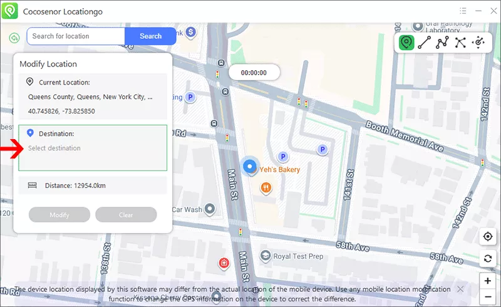Click the Distance: 12954.0km readout
The image size is (501, 307).
pyautogui.click(x=75, y=185)
